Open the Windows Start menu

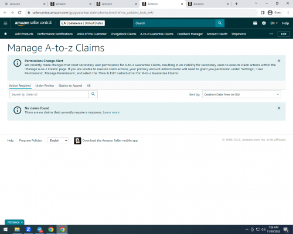[5, 229]
